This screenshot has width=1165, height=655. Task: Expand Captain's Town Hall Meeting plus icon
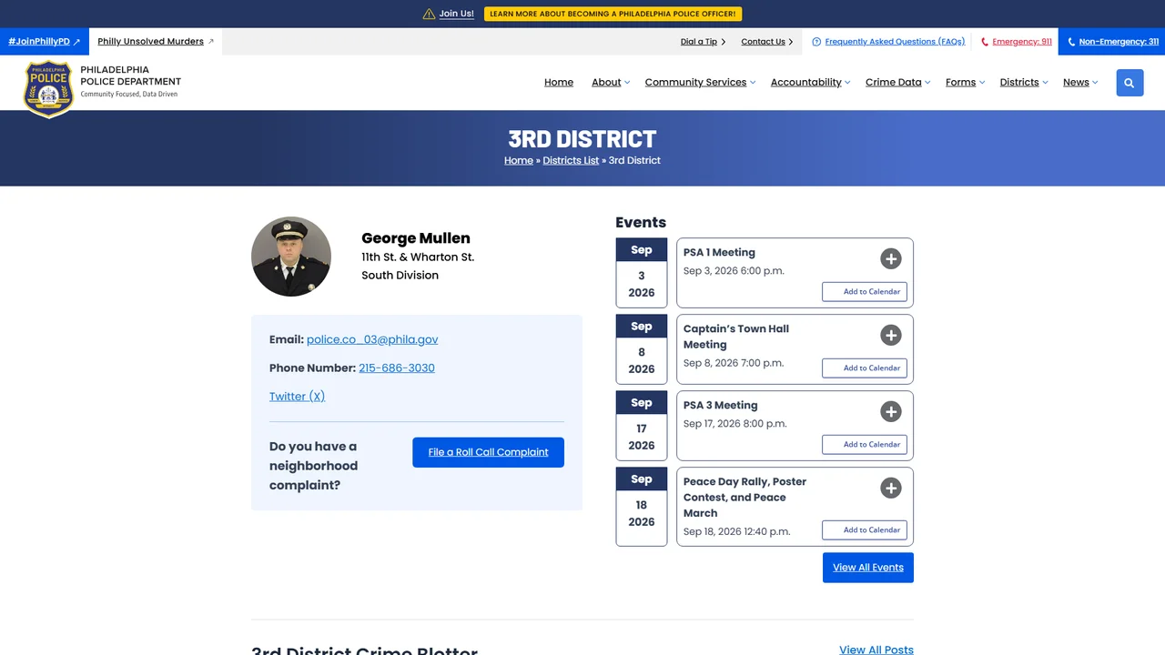click(x=891, y=335)
